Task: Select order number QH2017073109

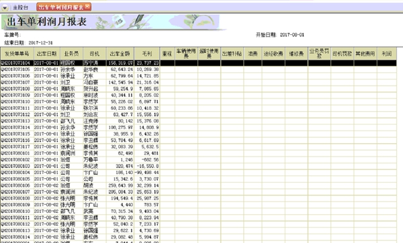Action: click(15, 95)
